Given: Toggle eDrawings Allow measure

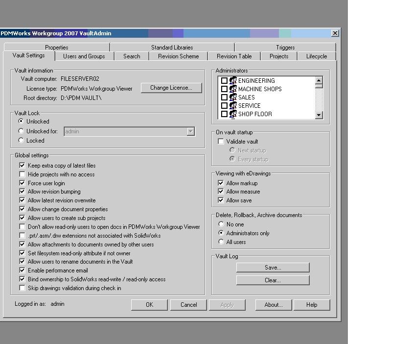Looking at the screenshot, I should pos(221,192).
